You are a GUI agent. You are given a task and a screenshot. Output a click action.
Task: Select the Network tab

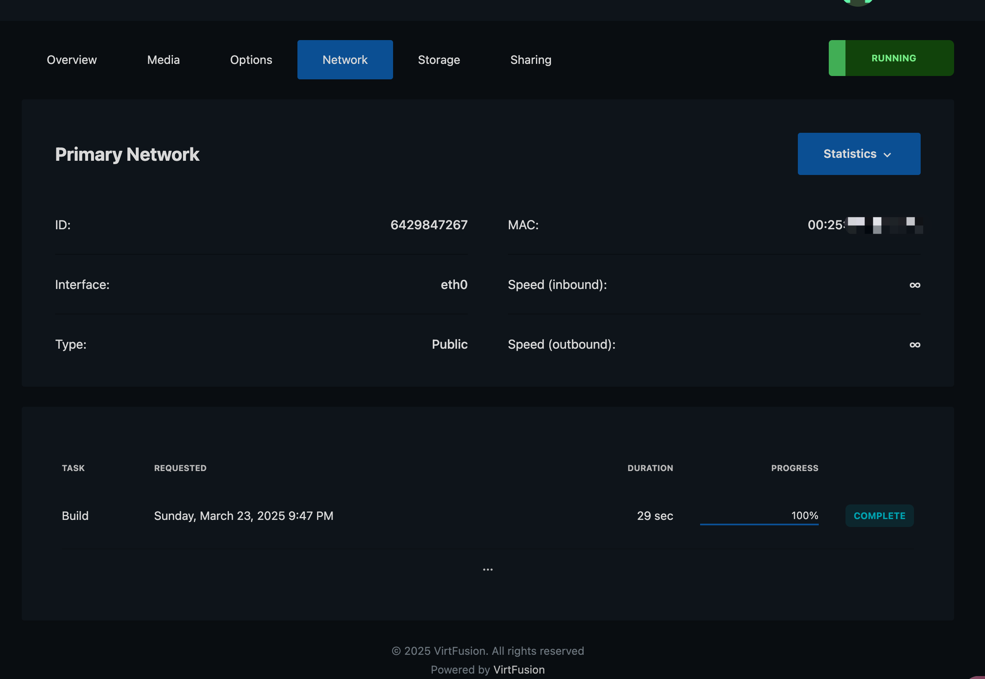coord(345,60)
